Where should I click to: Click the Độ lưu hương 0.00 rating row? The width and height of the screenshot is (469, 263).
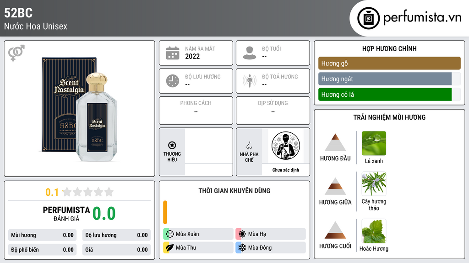pyautogui.click(x=116, y=235)
